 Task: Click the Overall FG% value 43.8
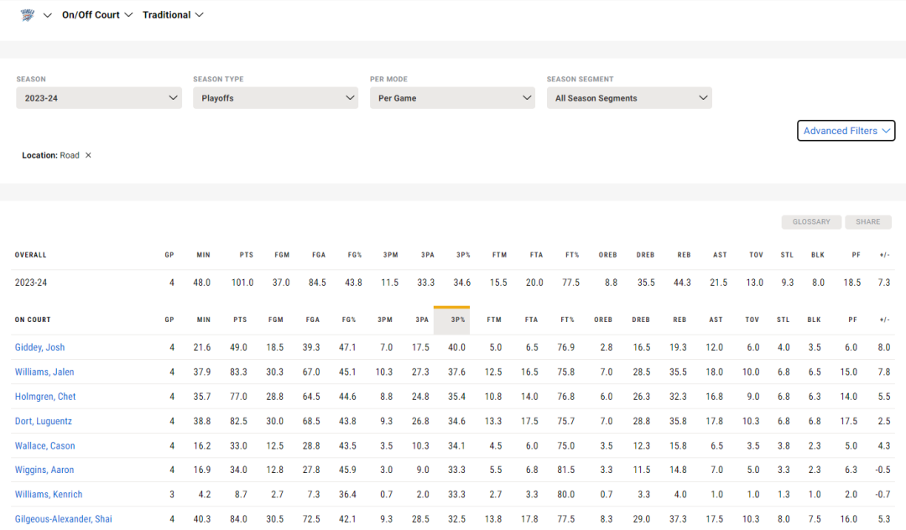click(353, 283)
